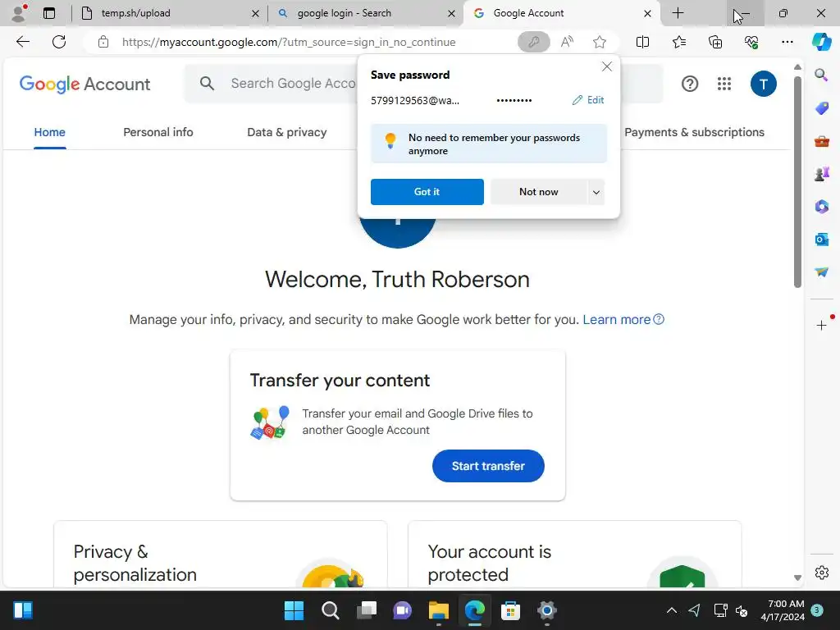Open the Google apps grid

tap(724, 84)
